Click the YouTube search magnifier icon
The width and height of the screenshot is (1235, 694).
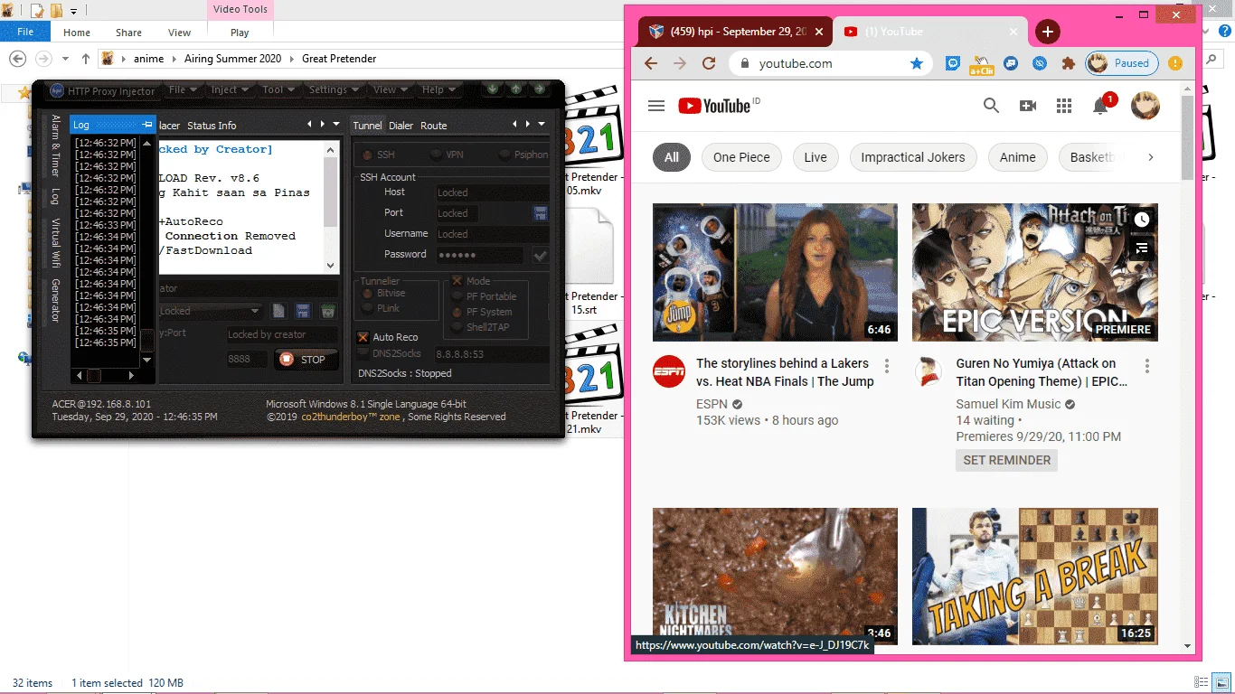pos(991,106)
